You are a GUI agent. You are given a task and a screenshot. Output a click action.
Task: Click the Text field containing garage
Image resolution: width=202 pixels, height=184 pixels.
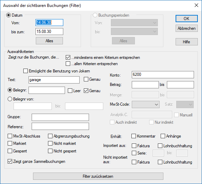(x=54, y=80)
